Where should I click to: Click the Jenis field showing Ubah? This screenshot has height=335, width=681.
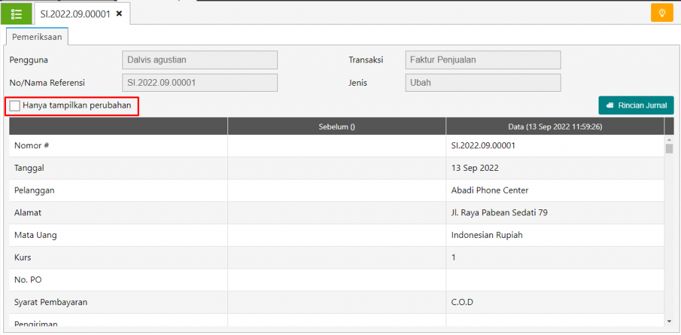point(483,82)
